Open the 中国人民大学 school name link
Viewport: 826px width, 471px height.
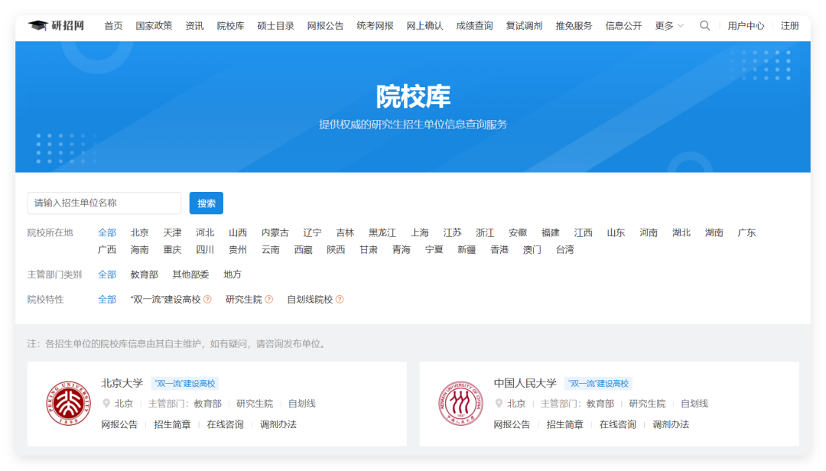525,383
